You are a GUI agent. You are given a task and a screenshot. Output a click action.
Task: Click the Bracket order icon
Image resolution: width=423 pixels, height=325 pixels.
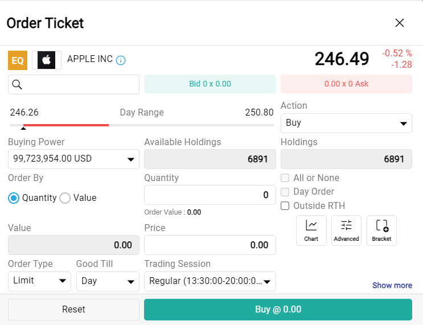point(381,230)
